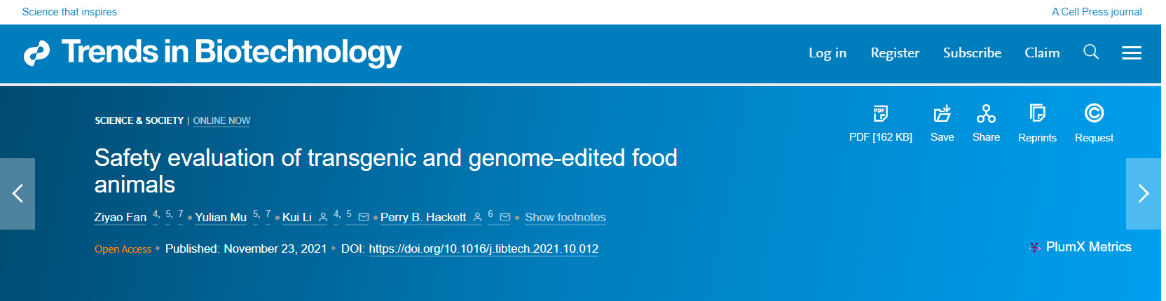
Task: Go to the next article arrow
Action: pos(1143,194)
